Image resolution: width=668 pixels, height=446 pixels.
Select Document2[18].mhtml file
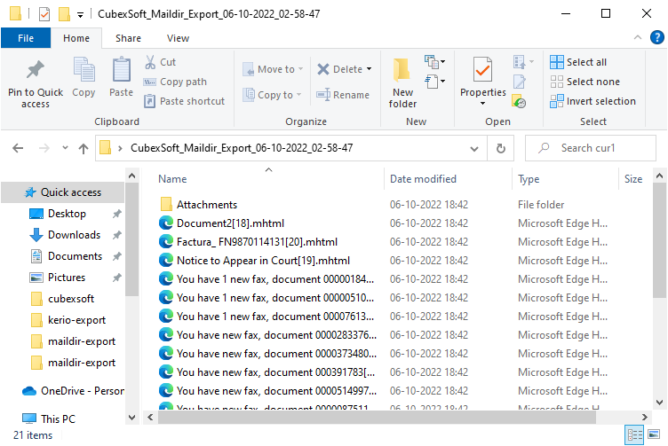230,223
